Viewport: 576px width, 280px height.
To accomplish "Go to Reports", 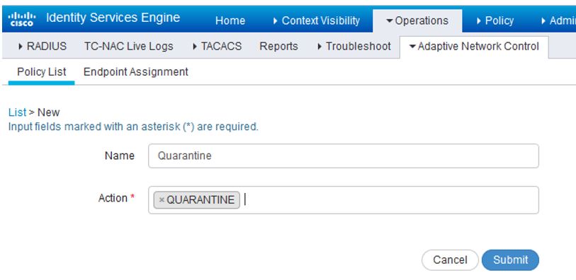I will coord(278,46).
